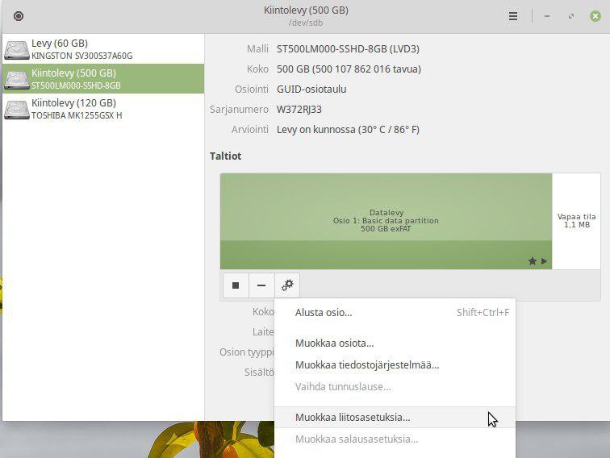Choose Alusta osio… from menu
Screen dimensions: 610x458
pyautogui.click(x=324, y=313)
